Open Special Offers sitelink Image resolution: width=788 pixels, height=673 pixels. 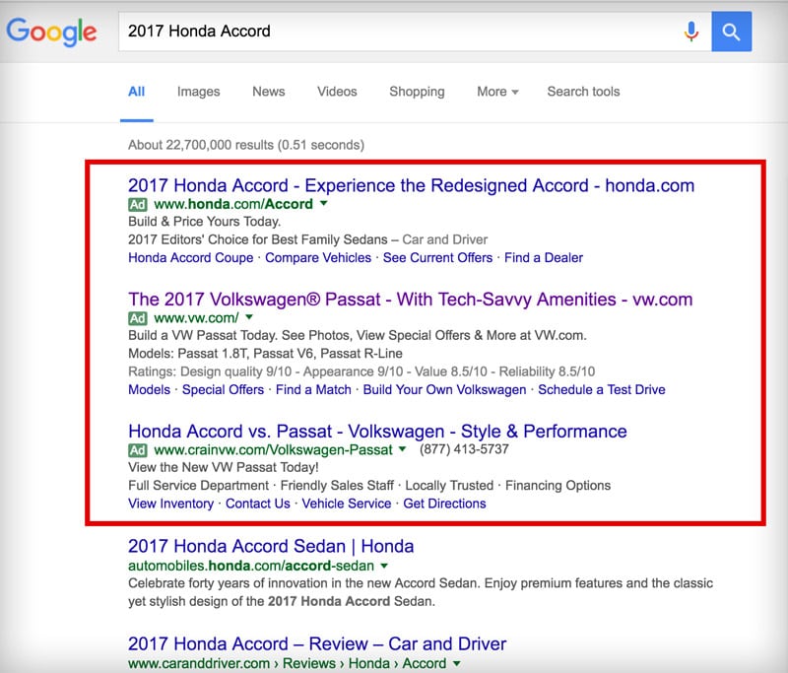pos(223,390)
